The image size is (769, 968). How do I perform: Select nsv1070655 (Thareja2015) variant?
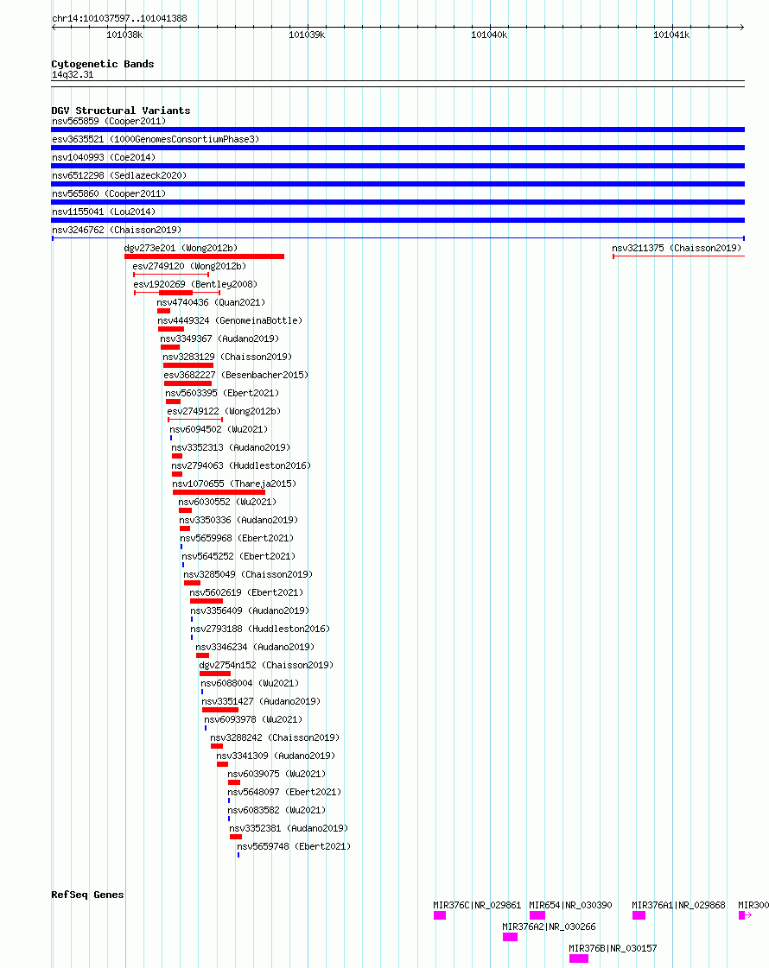(x=234, y=484)
